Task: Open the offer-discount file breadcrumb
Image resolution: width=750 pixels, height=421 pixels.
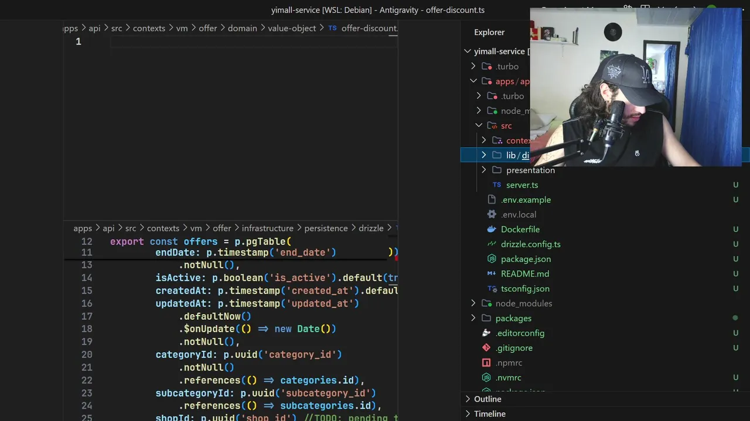Action: coord(369,28)
